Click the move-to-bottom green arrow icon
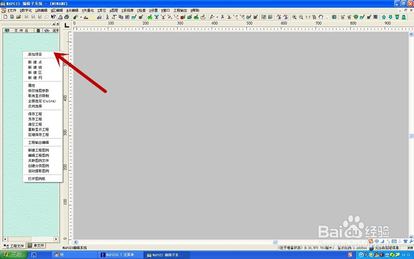The height and width of the screenshot is (259, 414). pos(404,17)
